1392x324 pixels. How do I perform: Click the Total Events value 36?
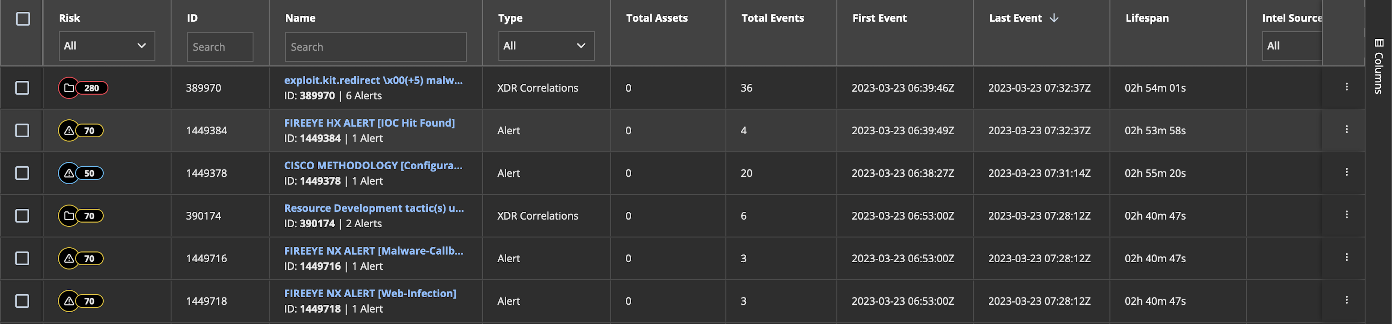(x=746, y=88)
